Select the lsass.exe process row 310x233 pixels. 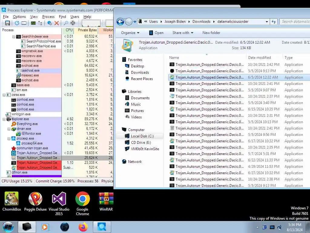coord(23,85)
